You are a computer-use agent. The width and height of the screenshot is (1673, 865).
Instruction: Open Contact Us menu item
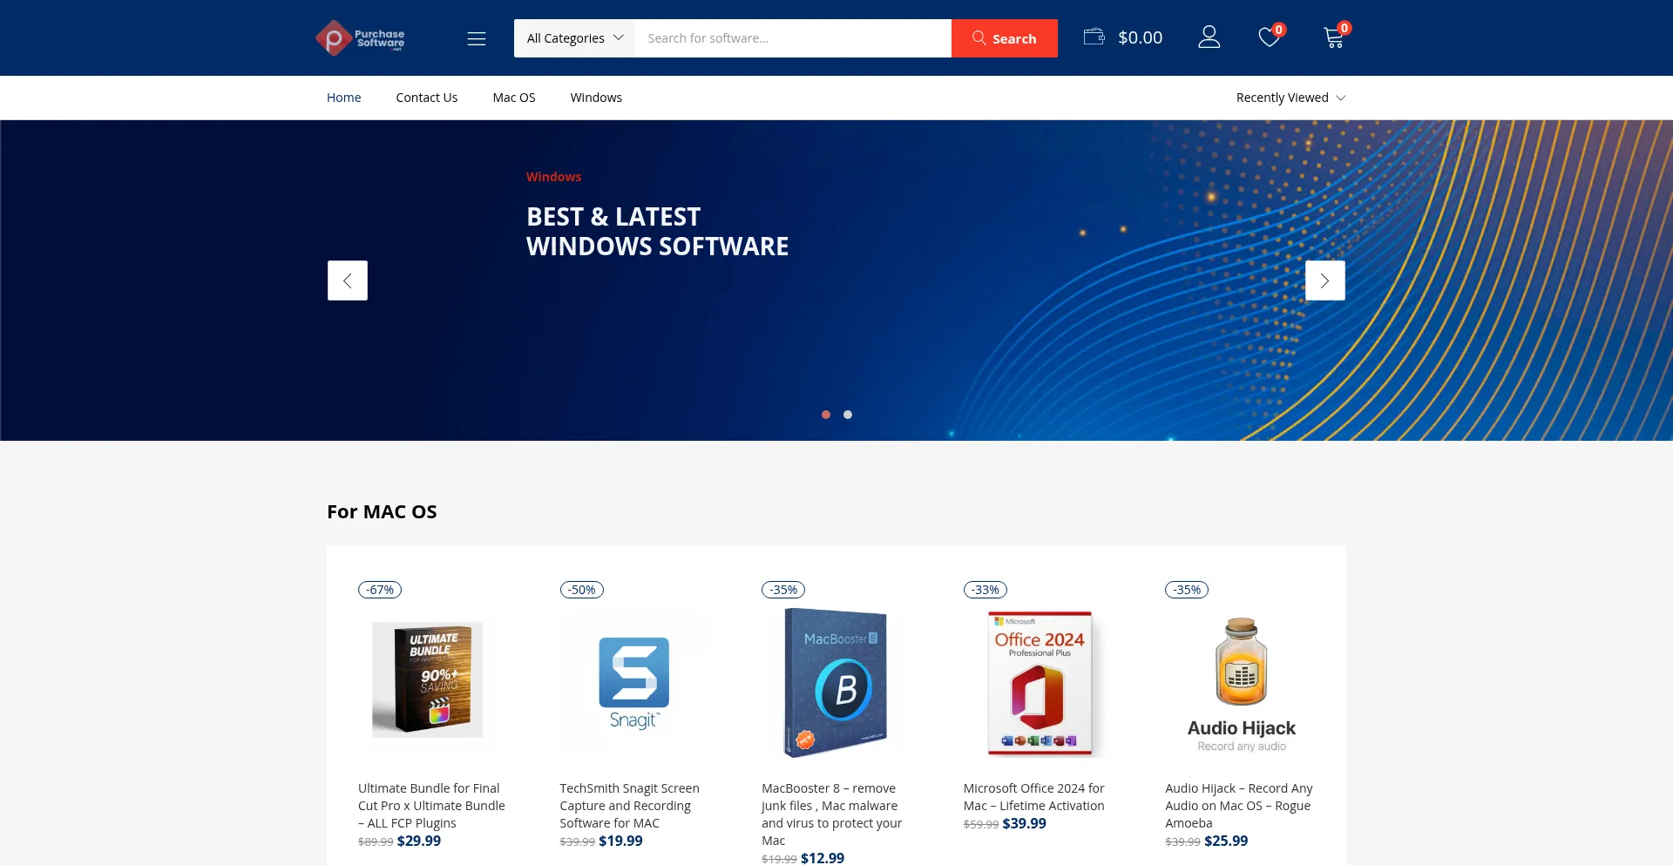click(427, 98)
